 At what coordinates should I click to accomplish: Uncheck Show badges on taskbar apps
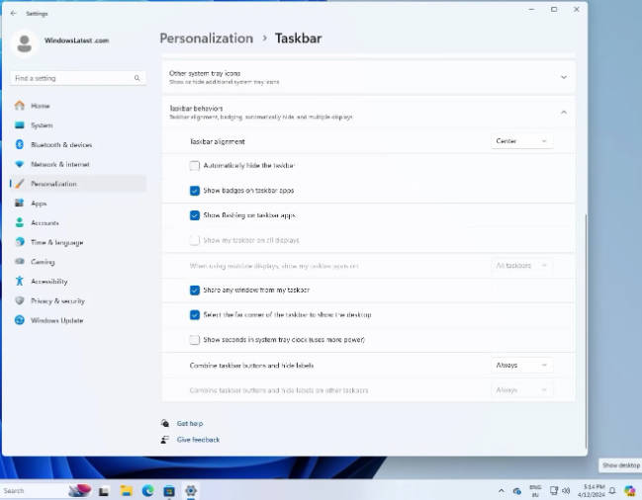tap(195, 191)
